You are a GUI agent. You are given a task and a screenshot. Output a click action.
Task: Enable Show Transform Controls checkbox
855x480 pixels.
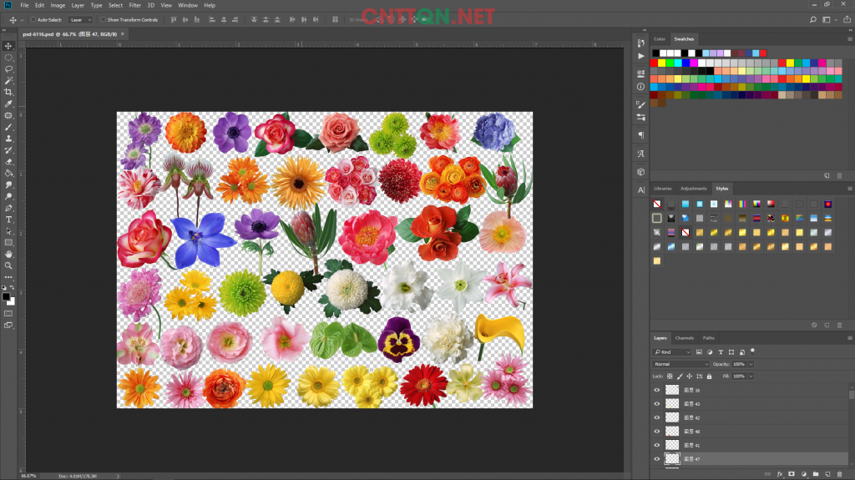click(103, 20)
